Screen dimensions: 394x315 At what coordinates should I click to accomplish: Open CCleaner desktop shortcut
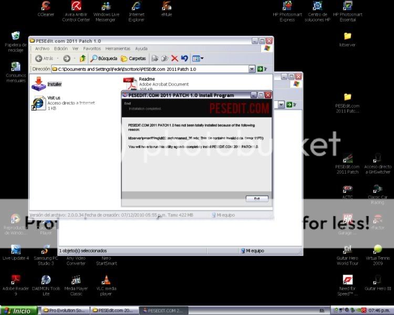tap(46, 9)
